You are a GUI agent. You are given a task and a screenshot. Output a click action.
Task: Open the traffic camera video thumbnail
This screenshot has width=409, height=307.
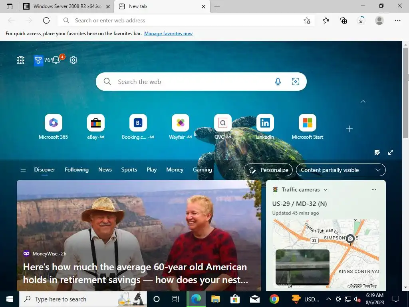[x=302, y=267]
